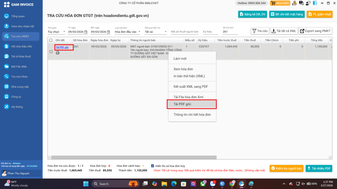Viewport: 337px width, 189px height.
Task: Check the checkbox for invoice 261 row
Action: pyautogui.click(x=51, y=52)
